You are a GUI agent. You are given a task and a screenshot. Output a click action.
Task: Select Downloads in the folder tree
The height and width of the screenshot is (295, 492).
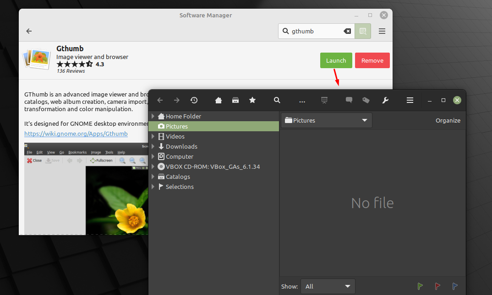point(213,146)
